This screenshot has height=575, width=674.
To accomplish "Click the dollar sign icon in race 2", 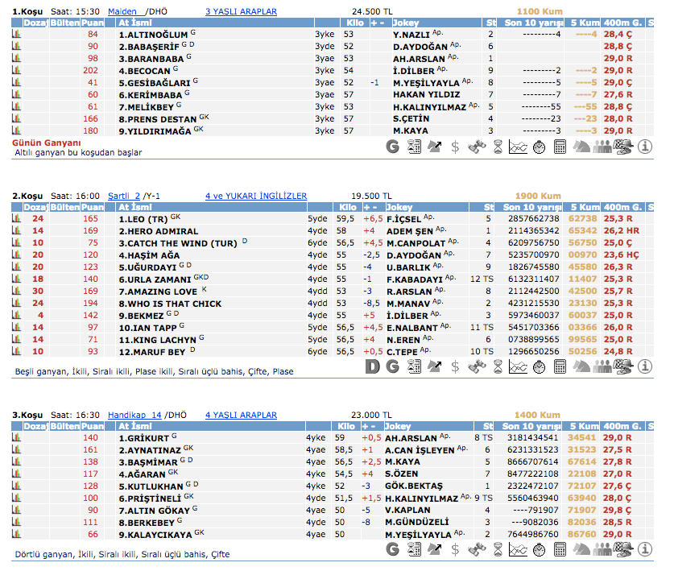I will [456, 366].
